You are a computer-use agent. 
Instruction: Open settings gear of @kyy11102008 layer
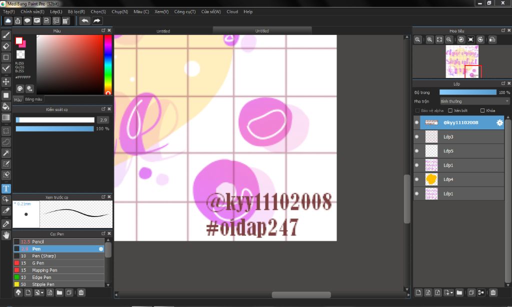coord(499,122)
